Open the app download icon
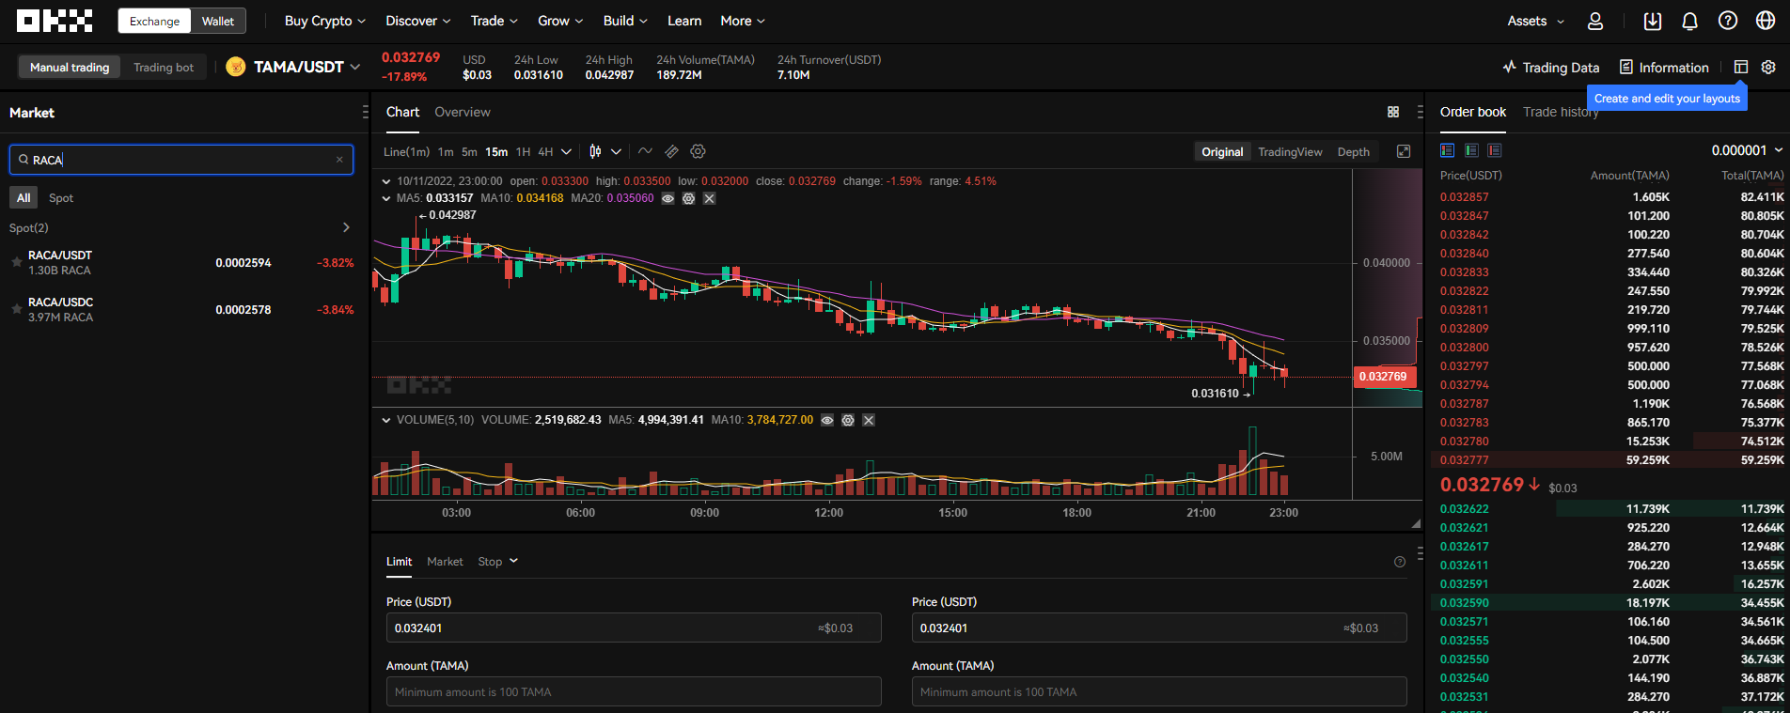Image resolution: width=1790 pixels, height=713 pixels. 1653,21
